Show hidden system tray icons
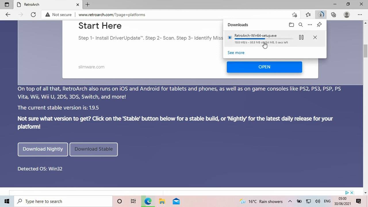 point(290,201)
